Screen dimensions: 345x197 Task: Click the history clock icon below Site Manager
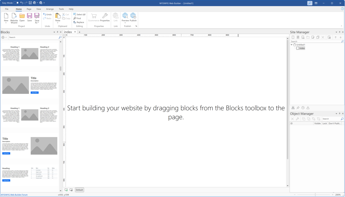303,108
